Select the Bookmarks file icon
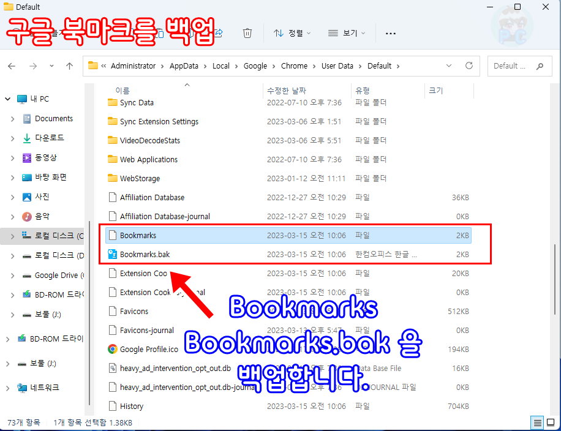The image size is (561, 431). pyautogui.click(x=112, y=235)
